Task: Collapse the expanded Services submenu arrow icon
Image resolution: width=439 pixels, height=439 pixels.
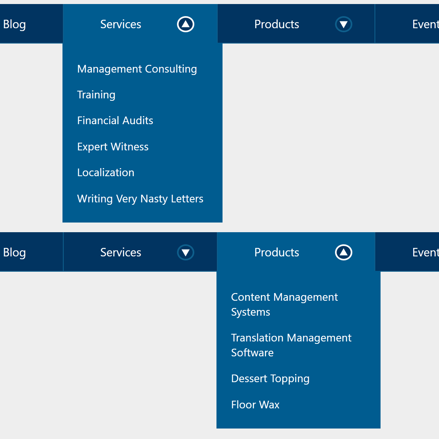Action: click(x=185, y=24)
